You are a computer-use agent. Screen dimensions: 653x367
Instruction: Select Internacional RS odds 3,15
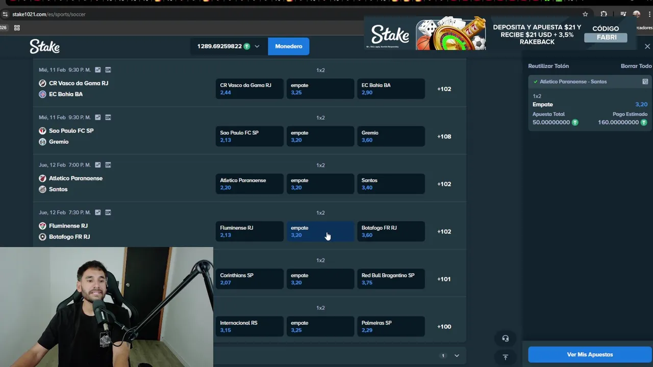pos(249,326)
